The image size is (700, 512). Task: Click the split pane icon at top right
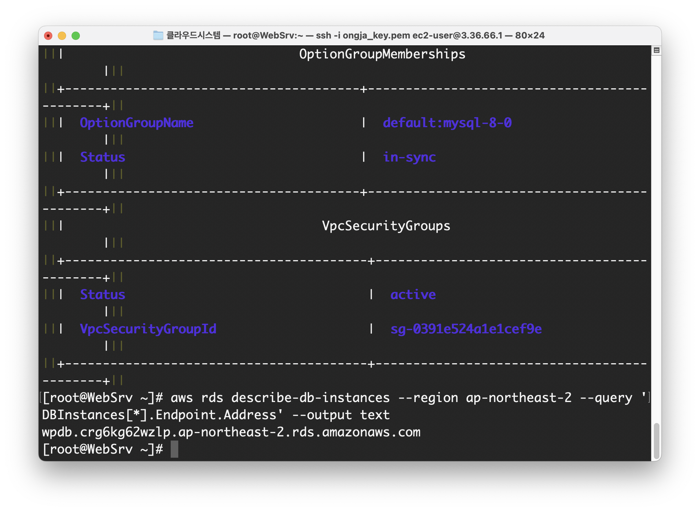click(x=656, y=51)
